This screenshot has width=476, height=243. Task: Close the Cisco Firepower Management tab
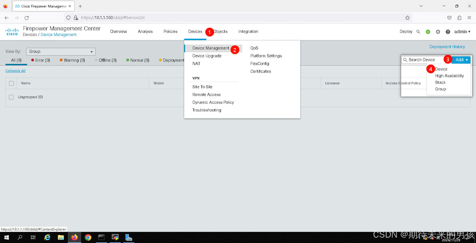coord(70,6)
